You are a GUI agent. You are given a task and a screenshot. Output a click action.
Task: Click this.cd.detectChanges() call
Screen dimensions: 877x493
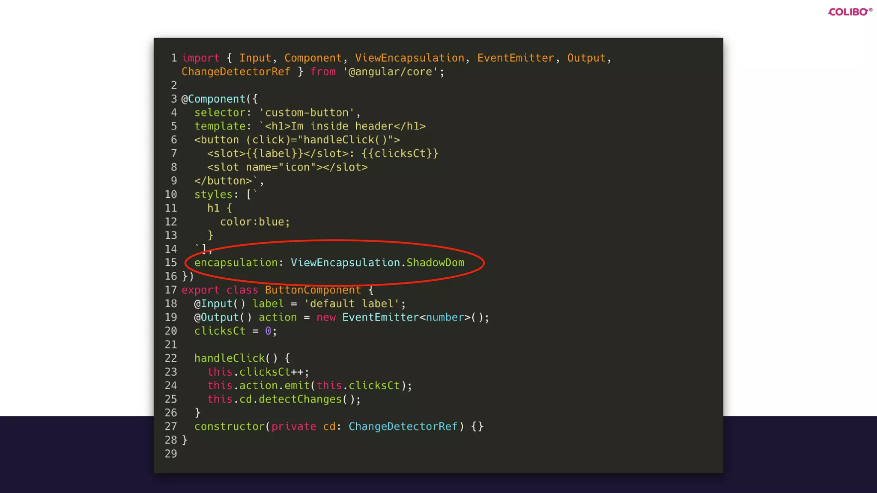pyautogui.click(x=284, y=399)
